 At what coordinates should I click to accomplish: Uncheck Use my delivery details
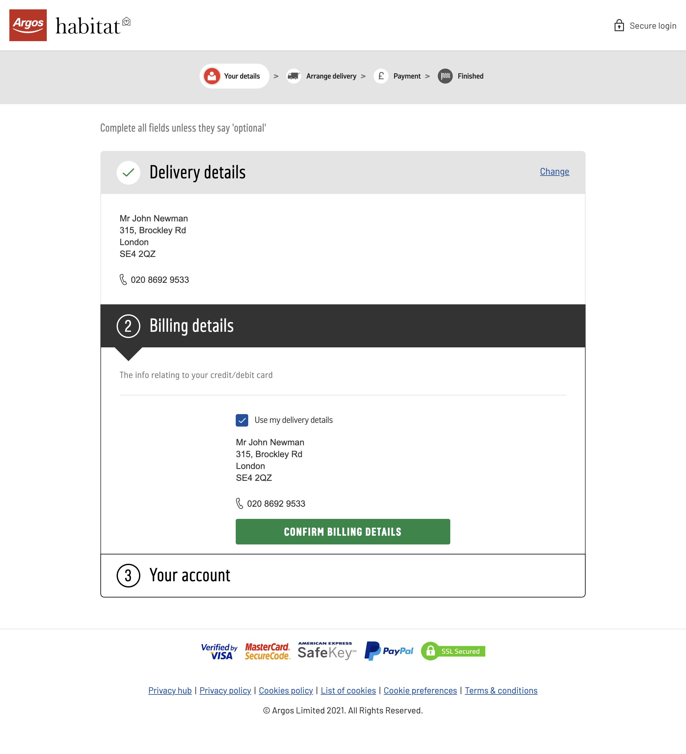[242, 420]
